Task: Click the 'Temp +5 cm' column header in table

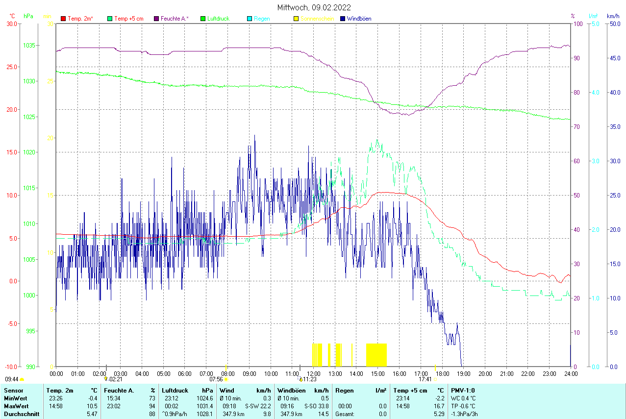Action: (x=410, y=391)
